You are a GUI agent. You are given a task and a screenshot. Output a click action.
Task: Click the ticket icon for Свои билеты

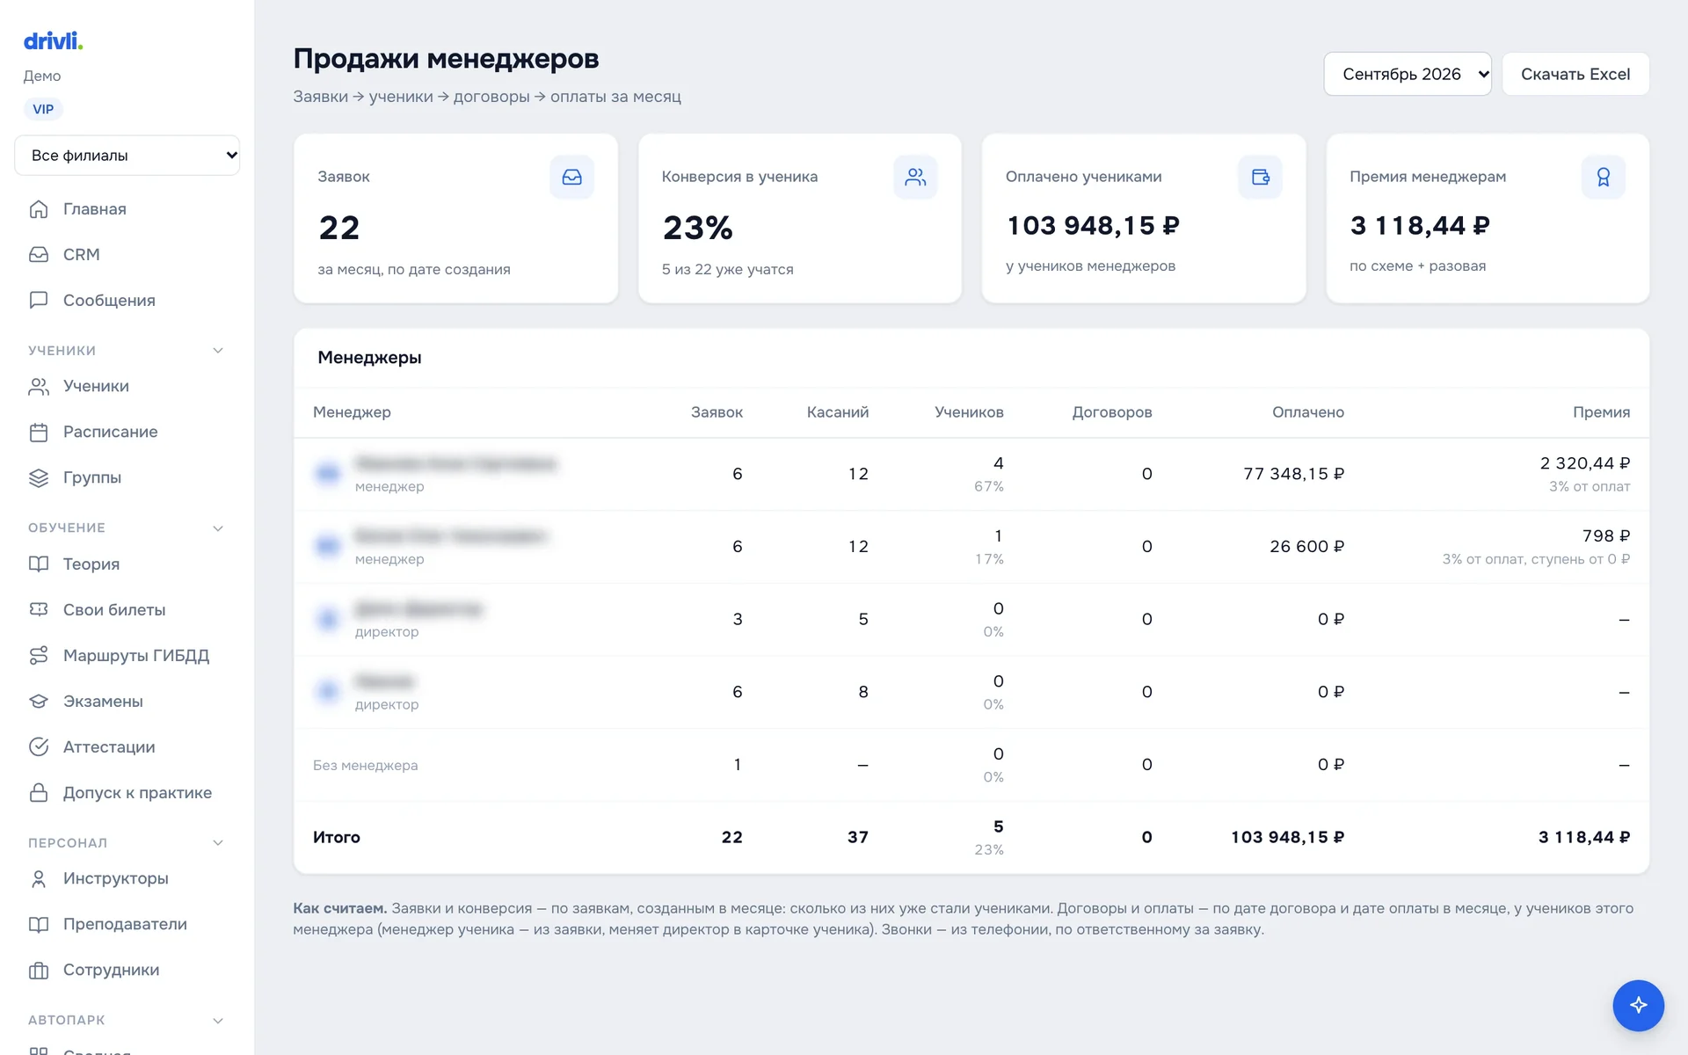[x=39, y=609]
